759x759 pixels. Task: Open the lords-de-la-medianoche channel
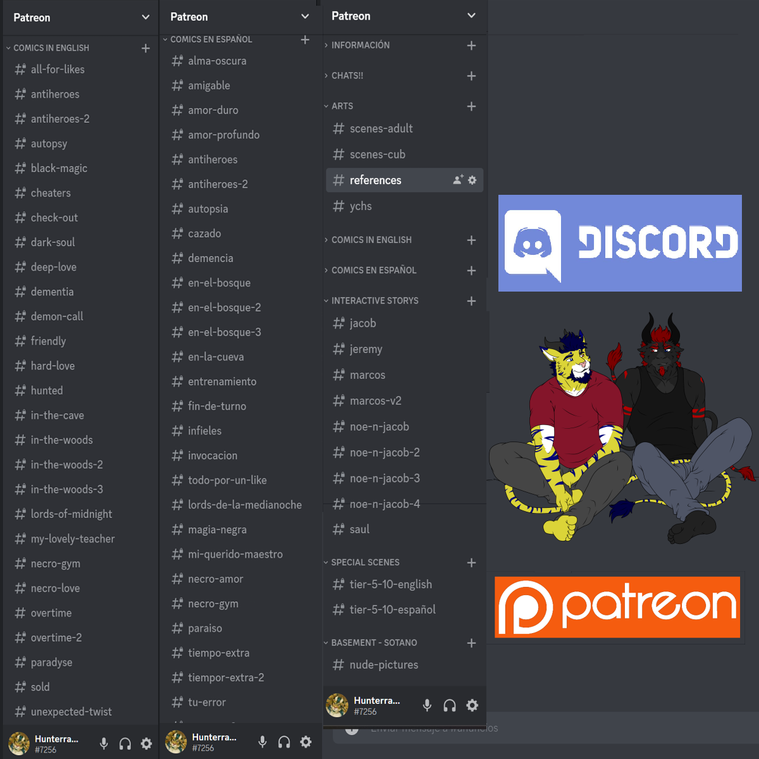pos(239,505)
